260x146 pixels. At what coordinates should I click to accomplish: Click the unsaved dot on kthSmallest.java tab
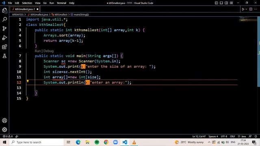[x=37, y=9]
